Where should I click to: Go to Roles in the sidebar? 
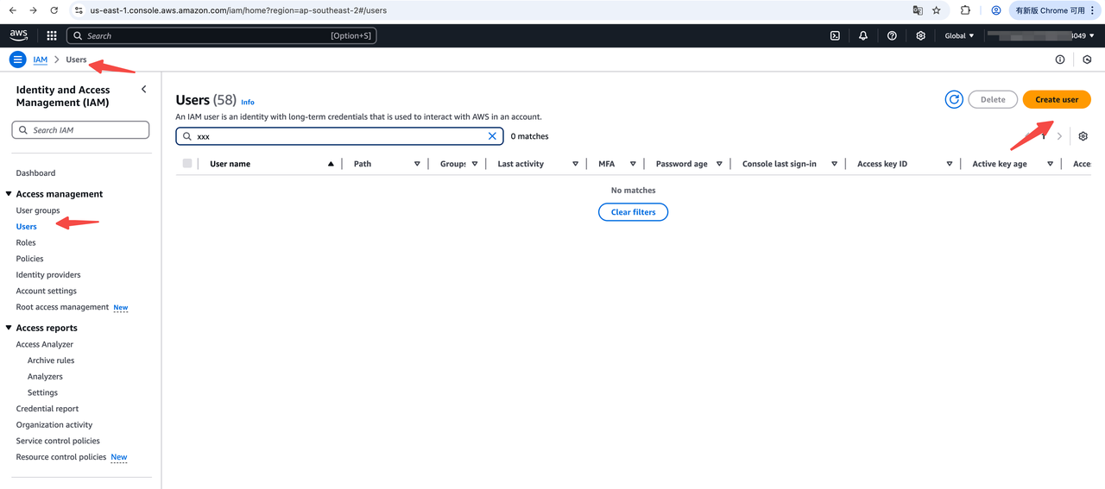(26, 242)
